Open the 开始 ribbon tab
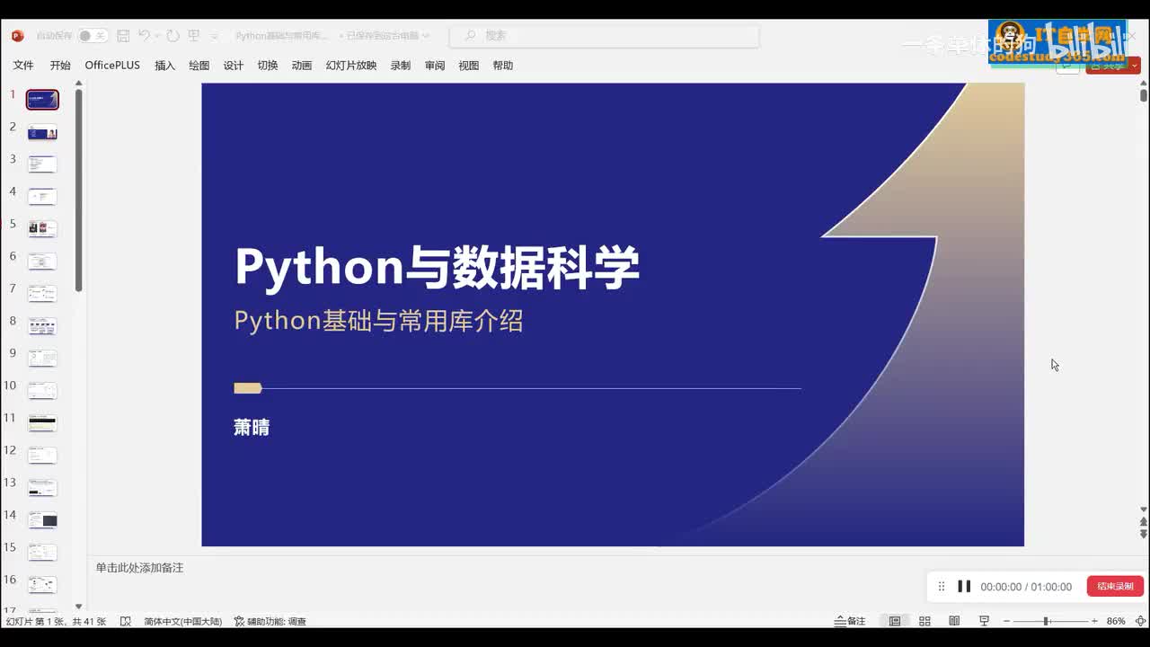This screenshot has width=1150, height=647. coord(60,66)
